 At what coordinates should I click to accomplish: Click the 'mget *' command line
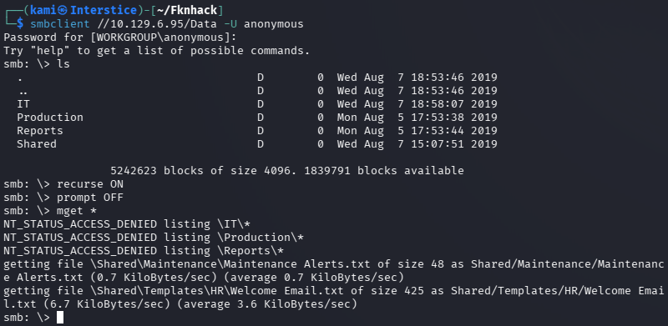click(50, 211)
